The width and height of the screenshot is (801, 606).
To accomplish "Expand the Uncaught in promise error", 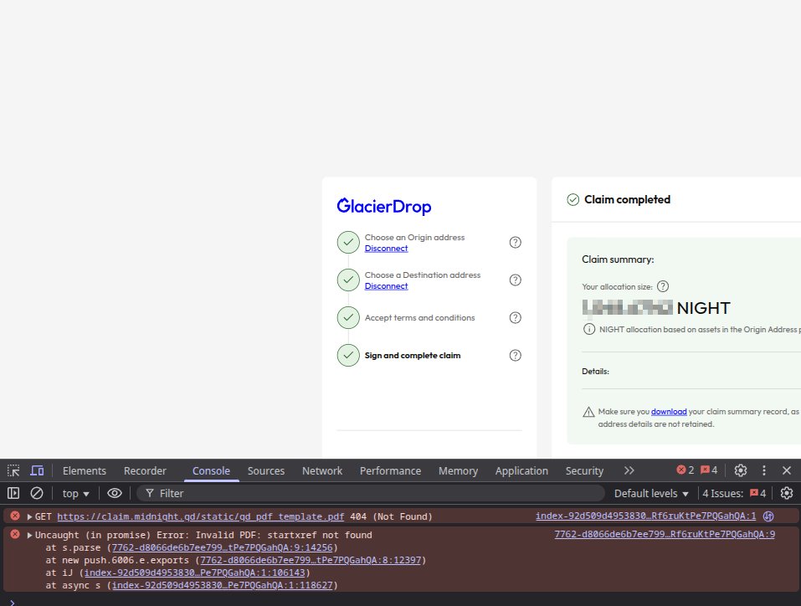I will tap(29, 535).
